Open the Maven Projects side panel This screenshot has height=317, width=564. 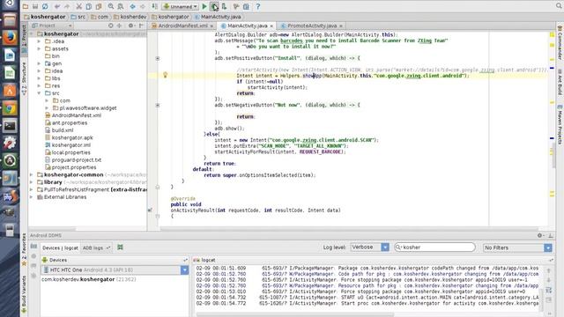[x=560, y=125]
